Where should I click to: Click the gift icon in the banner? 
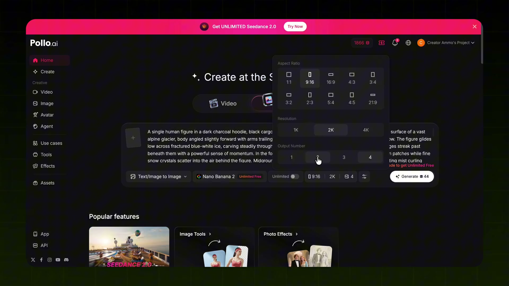point(204,26)
